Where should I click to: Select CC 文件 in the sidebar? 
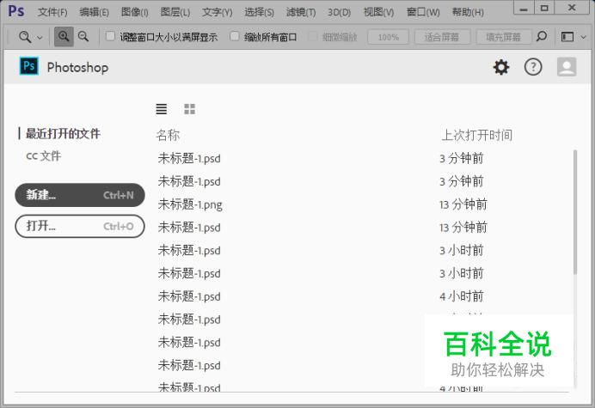(43, 155)
